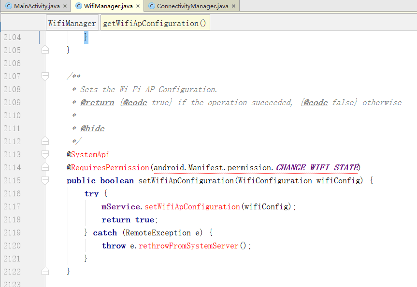The image size is (417, 287).
Task: Click the 'return true' statement
Action: 129,220
